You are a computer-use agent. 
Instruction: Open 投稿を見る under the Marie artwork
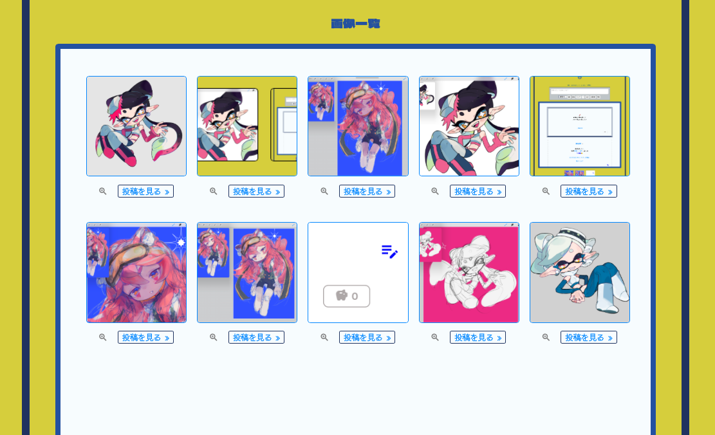coord(589,337)
